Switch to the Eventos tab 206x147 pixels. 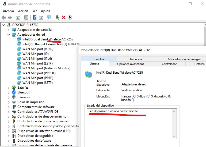click(99, 59)
